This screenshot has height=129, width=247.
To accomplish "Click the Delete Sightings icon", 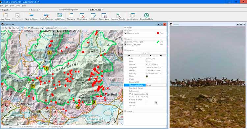I will [46, 15].
